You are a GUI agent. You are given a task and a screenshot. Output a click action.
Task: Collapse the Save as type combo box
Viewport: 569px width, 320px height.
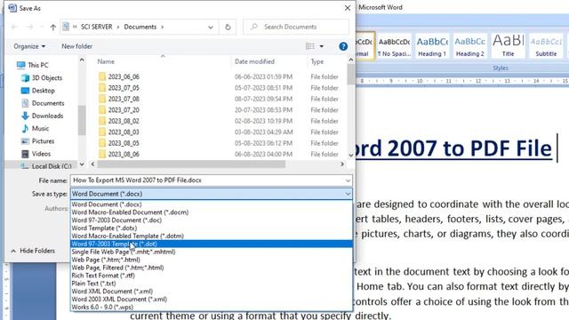point(348,194)
